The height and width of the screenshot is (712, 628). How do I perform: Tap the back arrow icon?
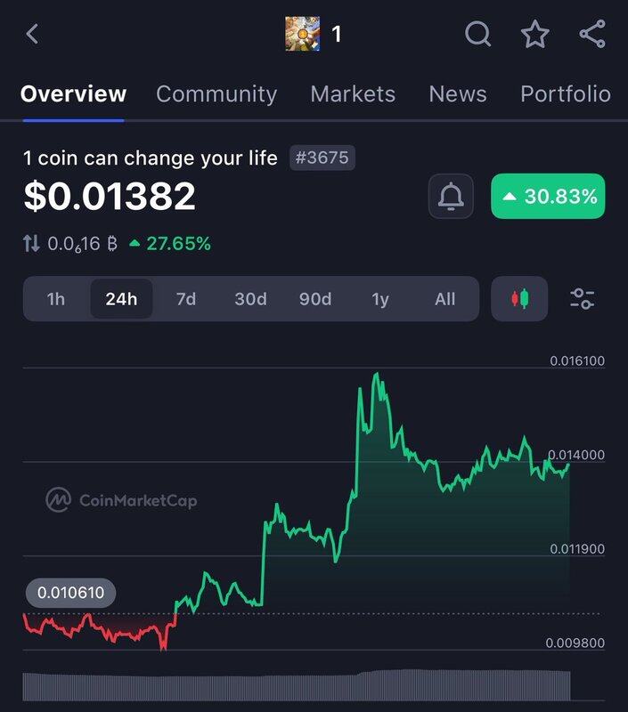33,35
